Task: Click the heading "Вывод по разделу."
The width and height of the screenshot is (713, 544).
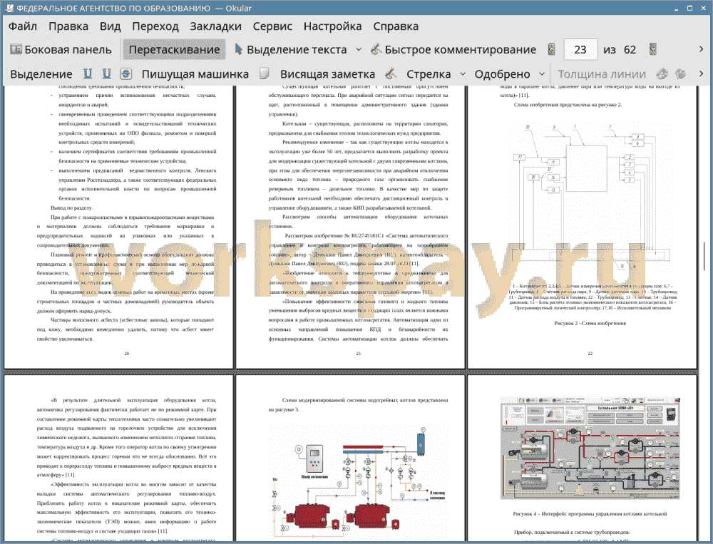Action: tap(72, 208)
